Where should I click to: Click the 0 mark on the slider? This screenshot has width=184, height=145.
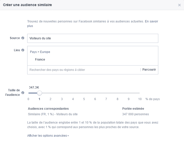pyautogui.click(x=28, y=99)
